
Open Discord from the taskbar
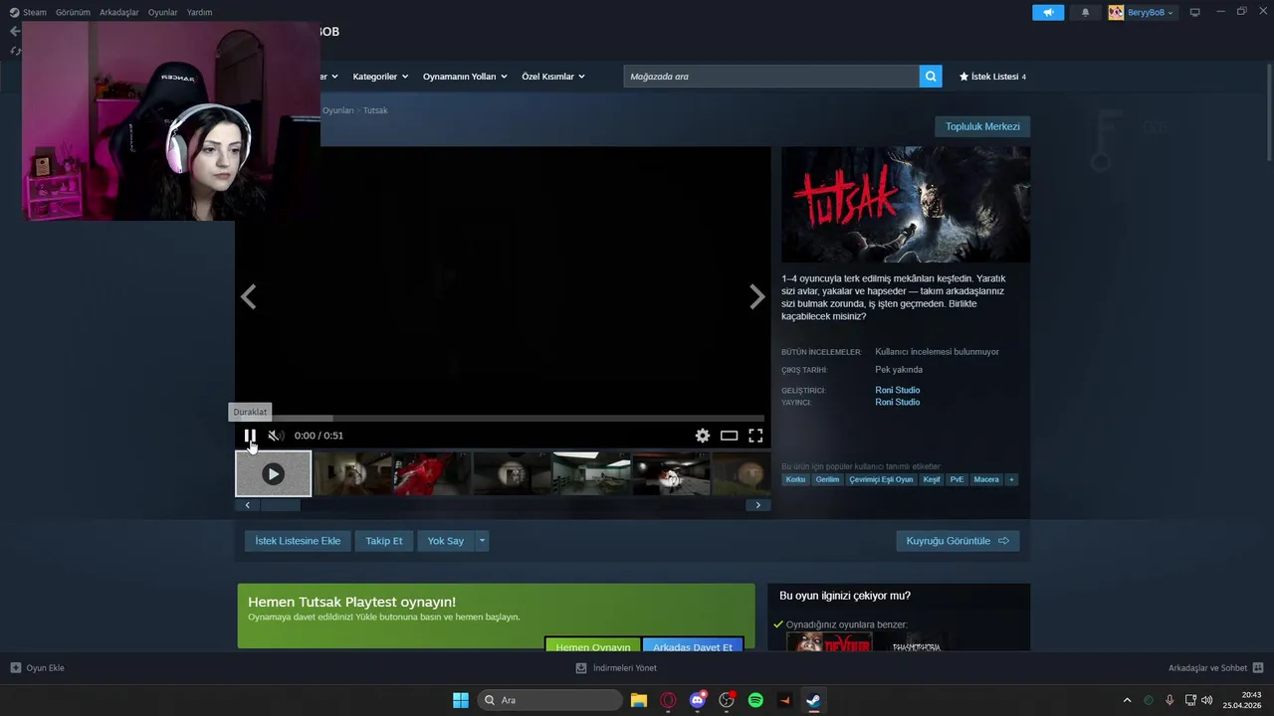click(698, 700)
